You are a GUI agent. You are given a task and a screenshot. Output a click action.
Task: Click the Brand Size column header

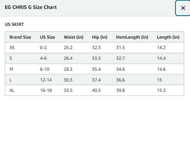coord(20,37)
